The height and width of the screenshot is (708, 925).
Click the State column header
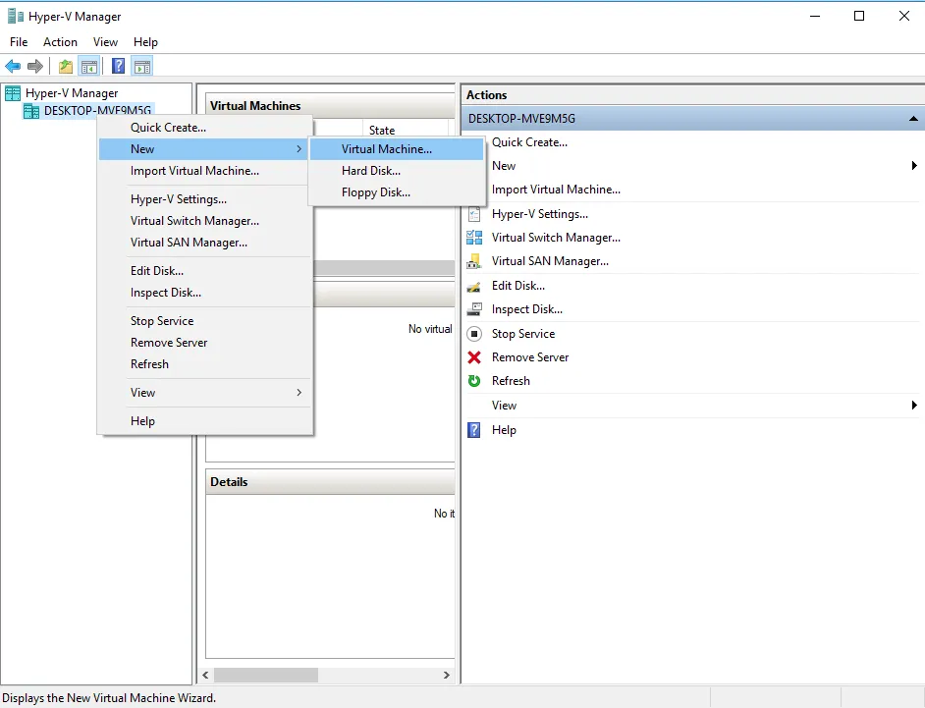coord(406,130)
